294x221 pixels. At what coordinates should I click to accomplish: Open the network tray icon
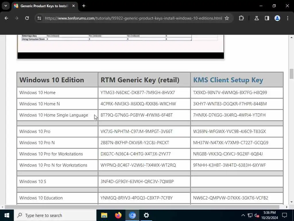point(250,215)
